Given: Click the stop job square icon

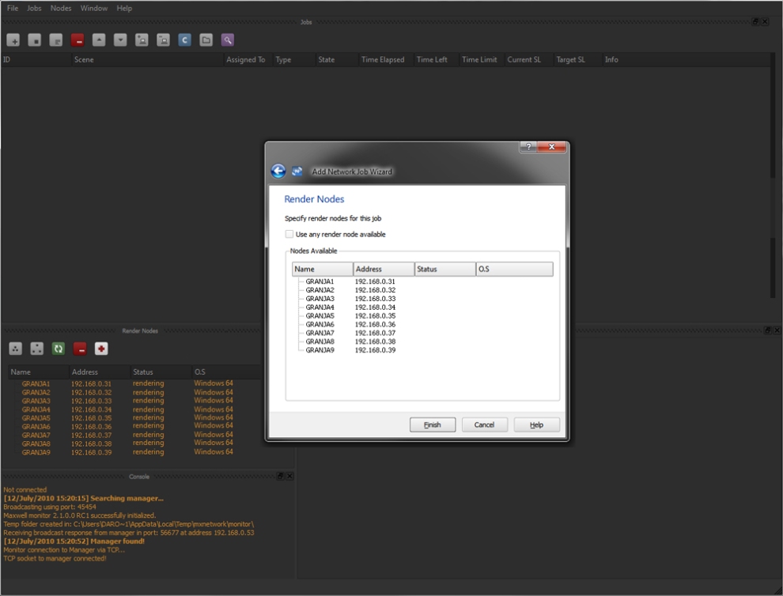Looking at the screenshot, I should point(35,40).
